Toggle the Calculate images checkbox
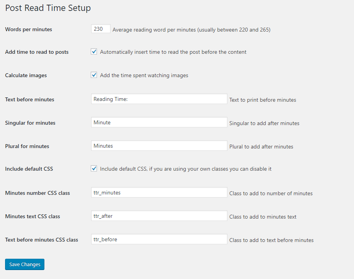354x279 pixels. [94, 75]
